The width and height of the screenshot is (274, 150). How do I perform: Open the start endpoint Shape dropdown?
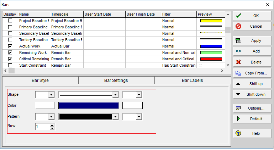(51, 95)
